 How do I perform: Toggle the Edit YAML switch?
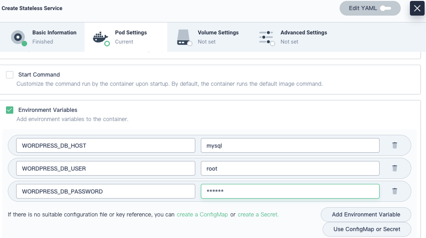(x=385, y=8)
